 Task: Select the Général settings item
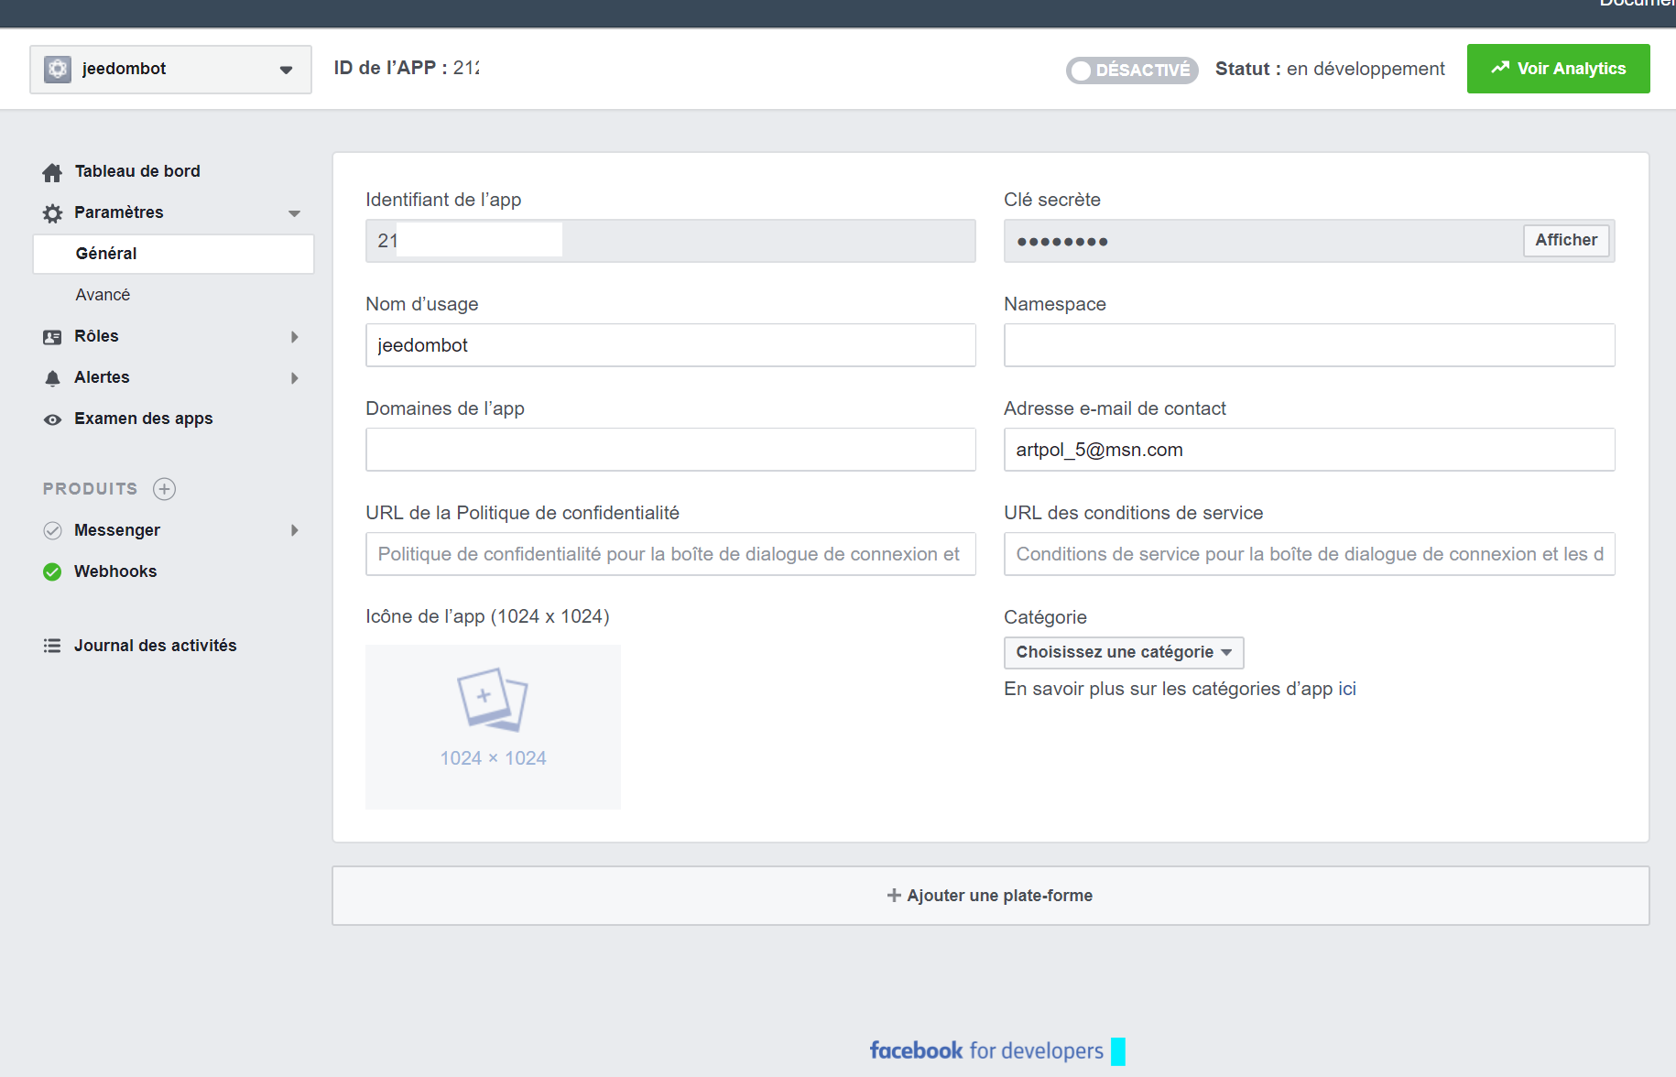click(173, 254)
